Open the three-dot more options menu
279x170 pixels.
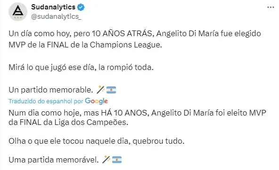tap(271, 7)
